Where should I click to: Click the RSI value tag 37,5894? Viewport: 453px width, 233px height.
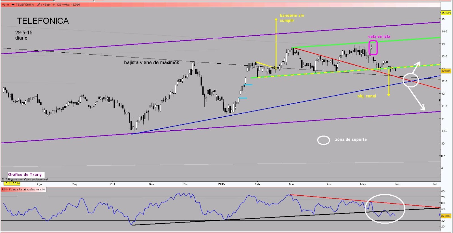tap(446, 216)
